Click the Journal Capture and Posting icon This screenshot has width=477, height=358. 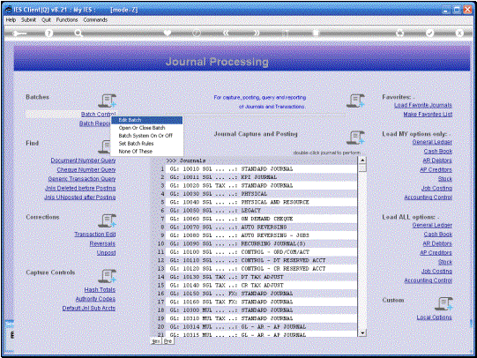(355, 138)
